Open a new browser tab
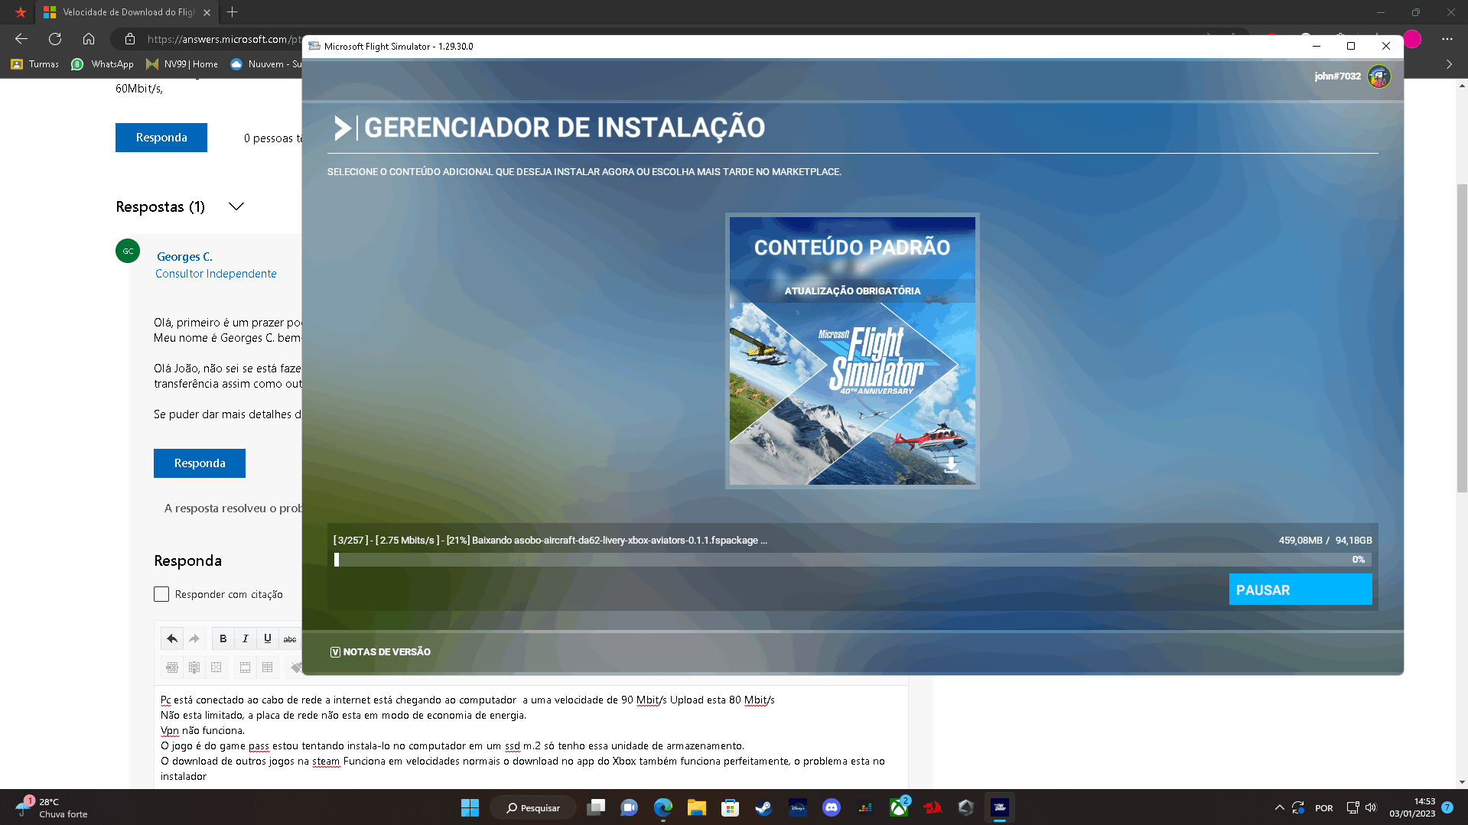 point(233,12)
